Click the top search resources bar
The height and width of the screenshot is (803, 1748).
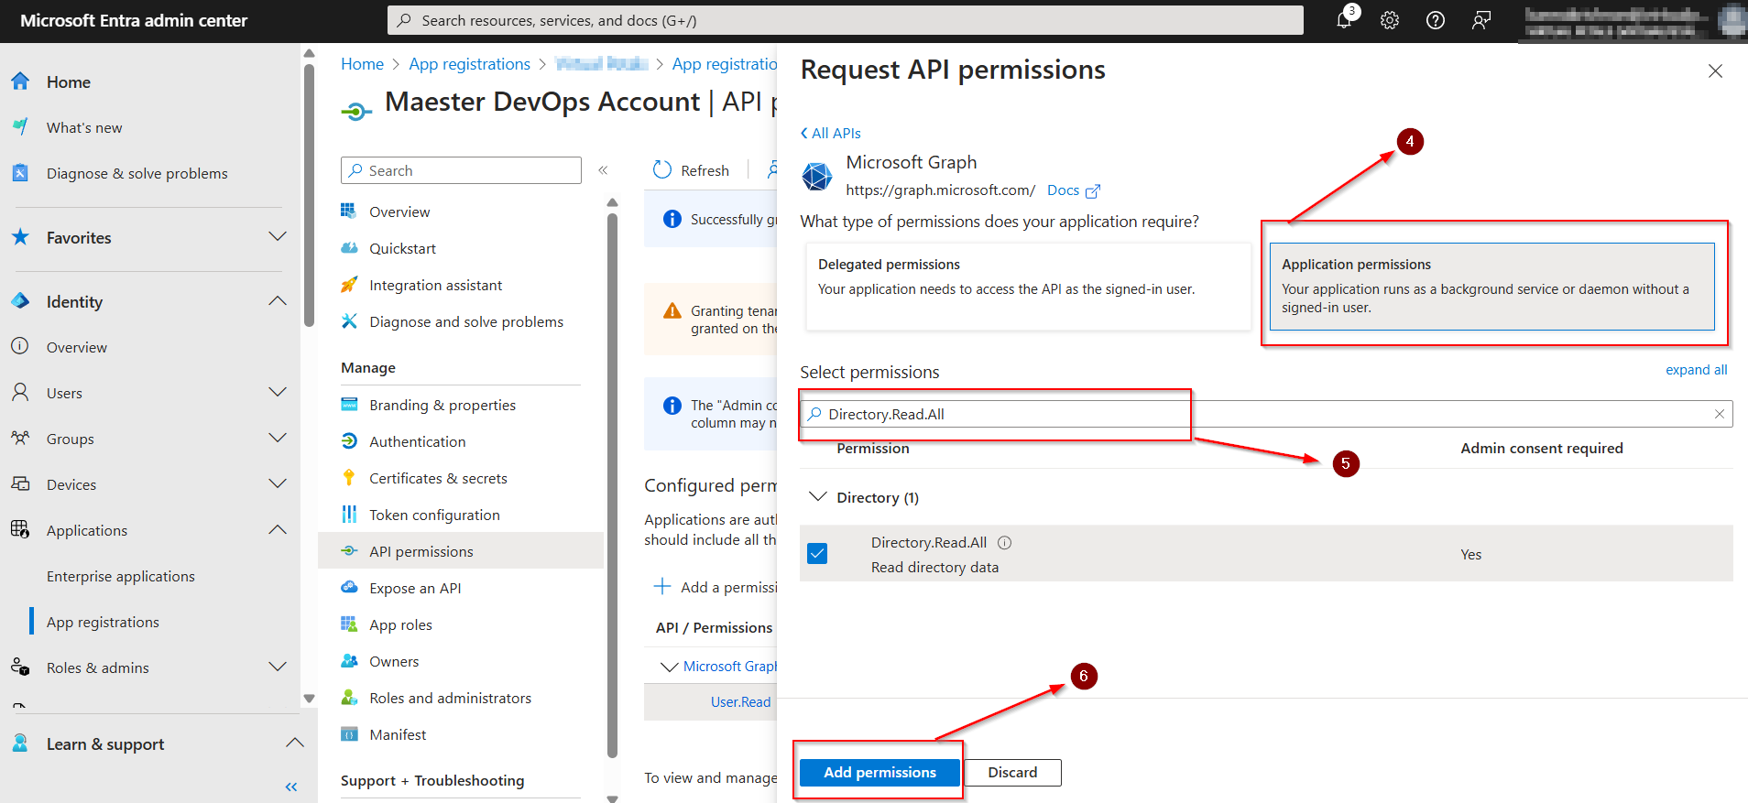coord(845,20)
